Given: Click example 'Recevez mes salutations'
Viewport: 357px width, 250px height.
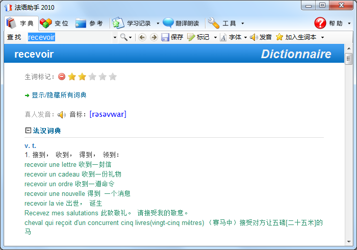Looking at the screenshot, I should click(61, 213).
